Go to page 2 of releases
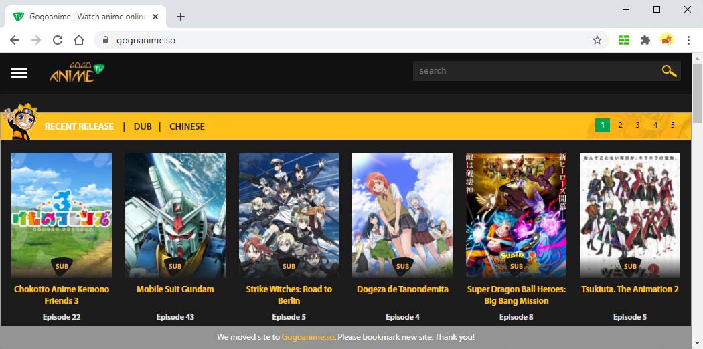The width and height of the screenshot is (703, 349). [620, 125]
